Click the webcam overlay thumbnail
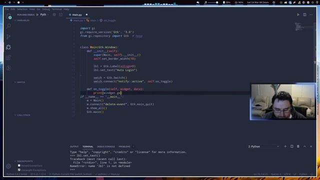 (283, 101)
